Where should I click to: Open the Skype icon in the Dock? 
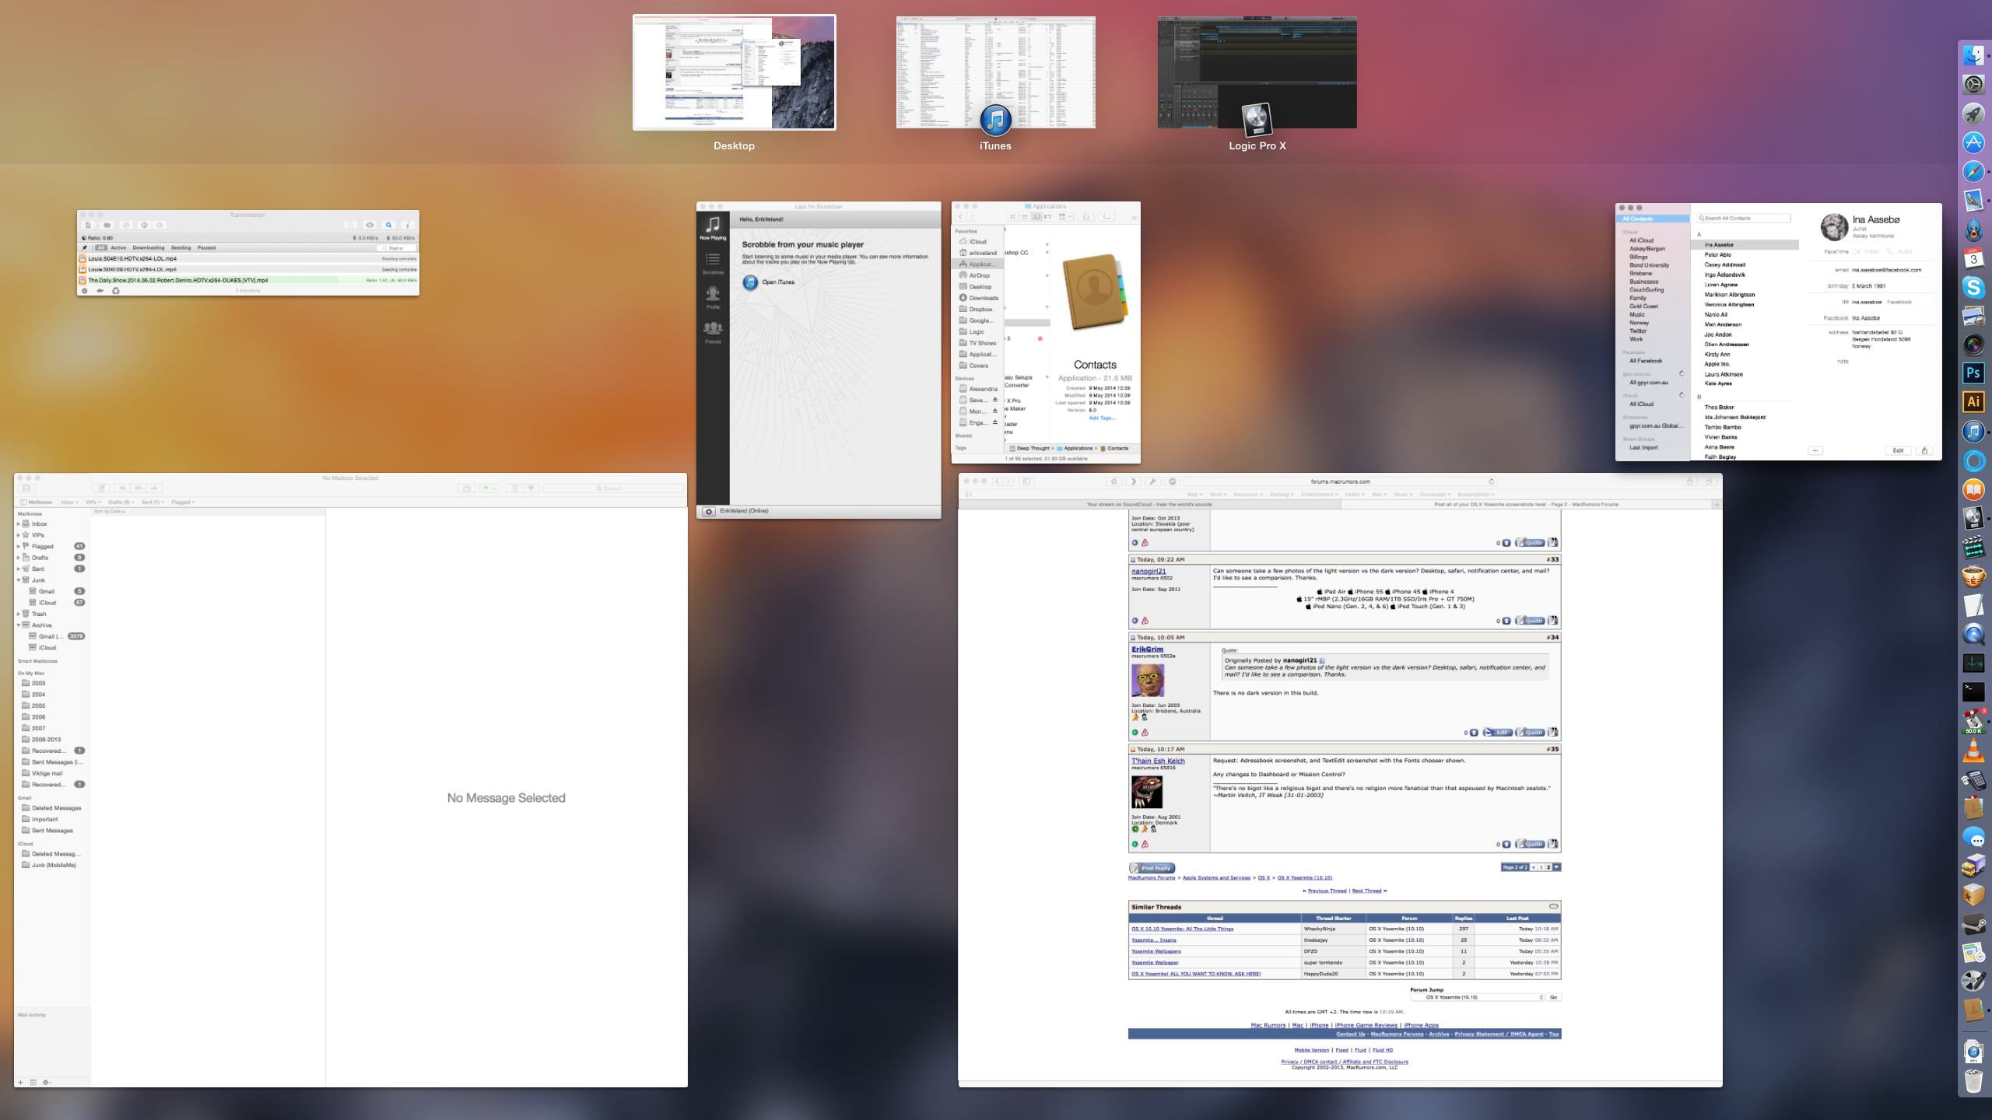point(1973,288)
